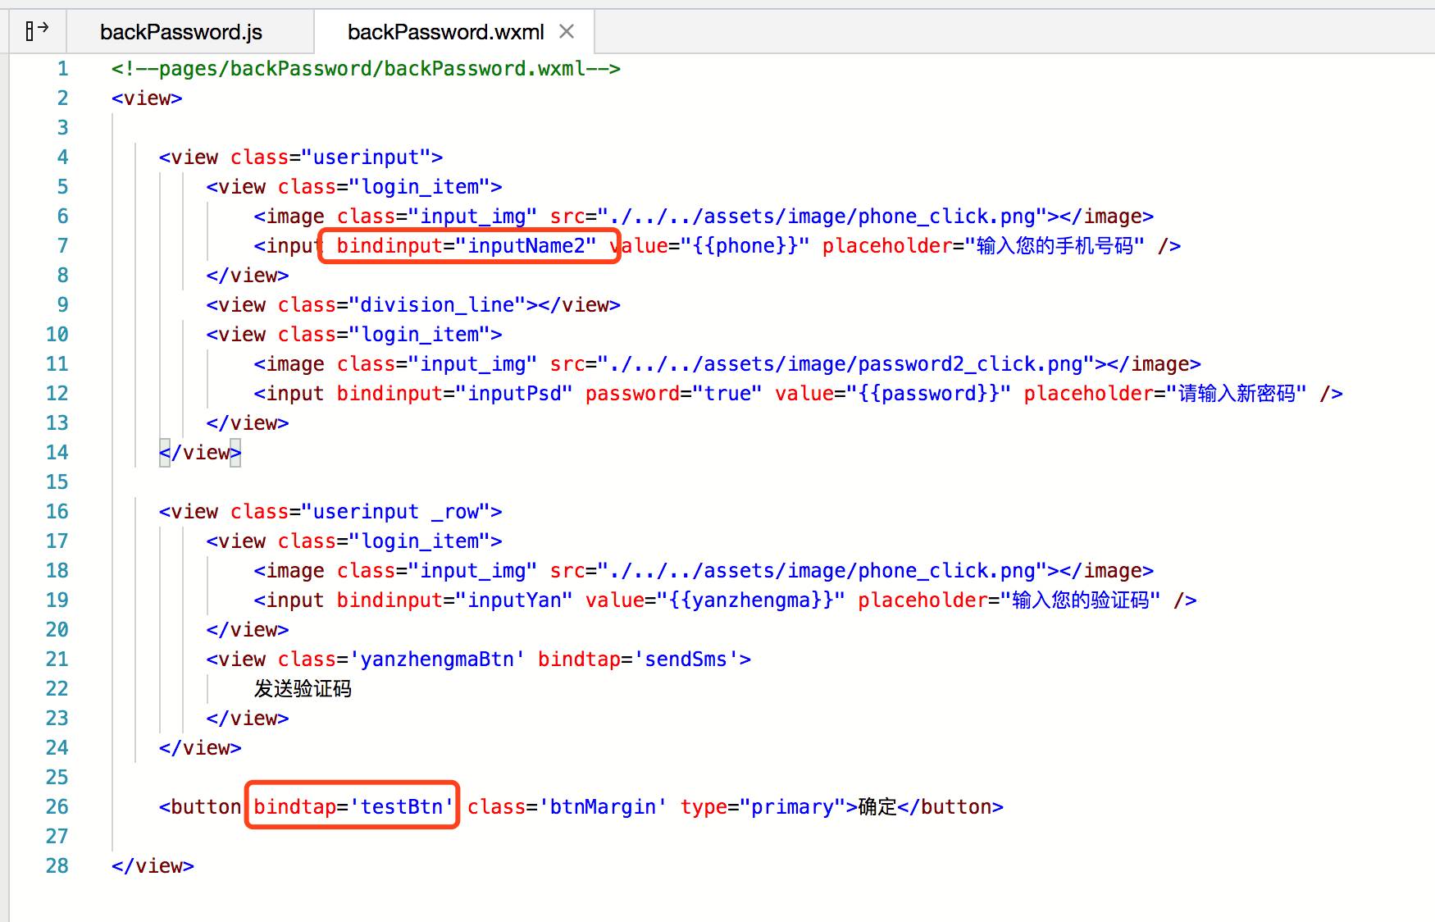Image resolution: width=1435 pixels, height=922 pixels.
Task: Click the "inputName2" bindinput value
Action: 526,246
